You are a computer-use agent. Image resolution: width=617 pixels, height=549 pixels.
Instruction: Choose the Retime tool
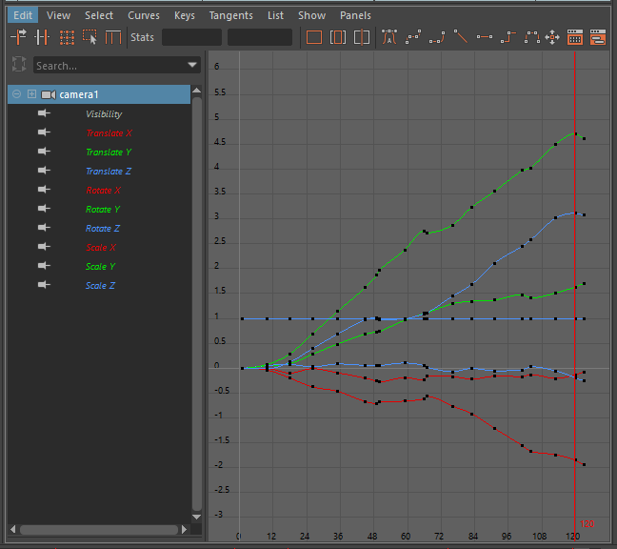(113, 37)
